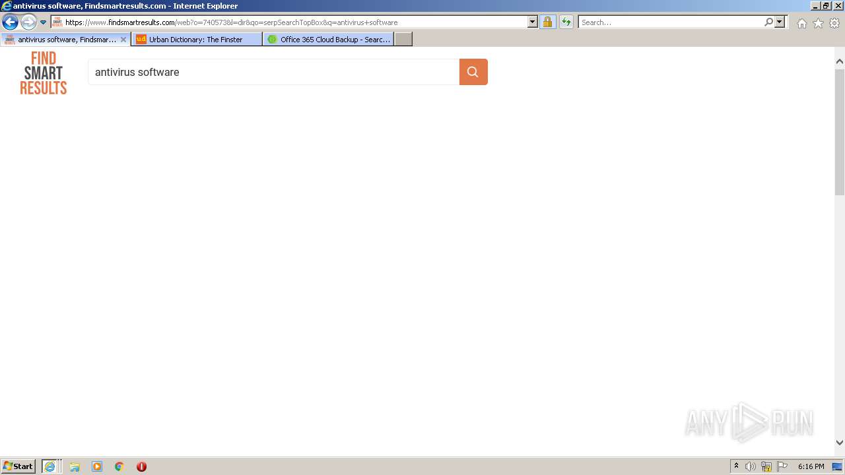Click Internet Explorer taskbar icon
Screen dimensions: 845x475
click(x=50, y=466)
